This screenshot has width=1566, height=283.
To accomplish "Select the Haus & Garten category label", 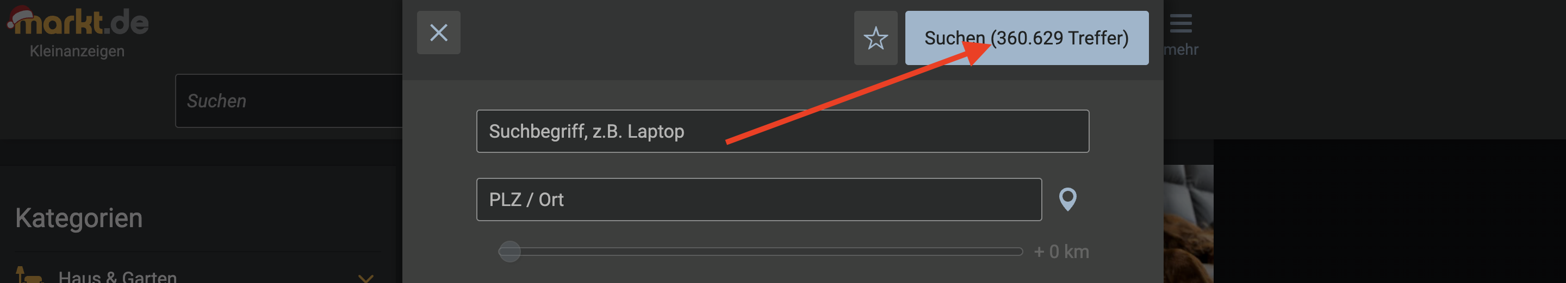I will tap(117, 277).
